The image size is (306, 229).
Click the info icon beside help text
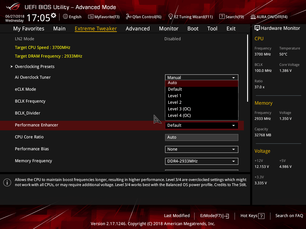click(7, 182)
